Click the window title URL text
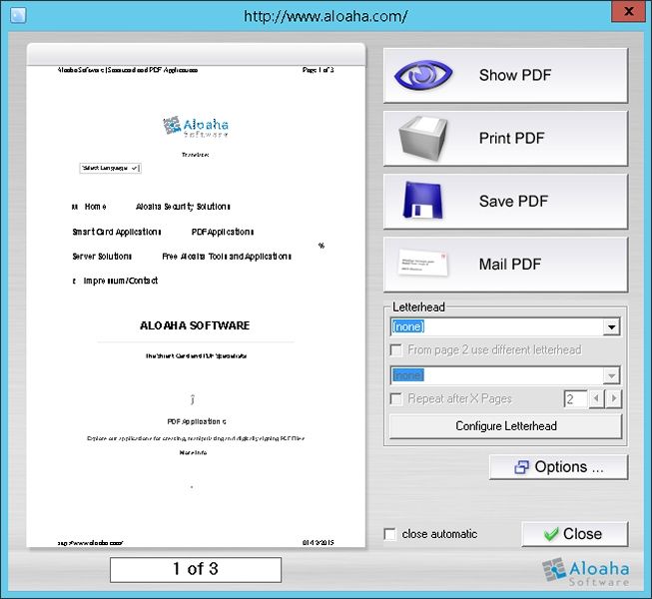The width and height of the screenshot is (652, 599). 326,16
